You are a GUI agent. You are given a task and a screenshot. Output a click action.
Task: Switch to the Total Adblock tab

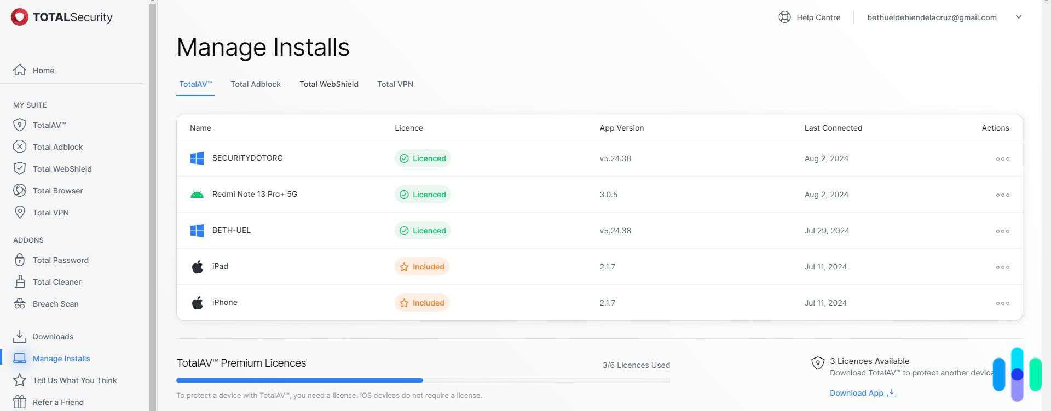click(x=256, y=84)
